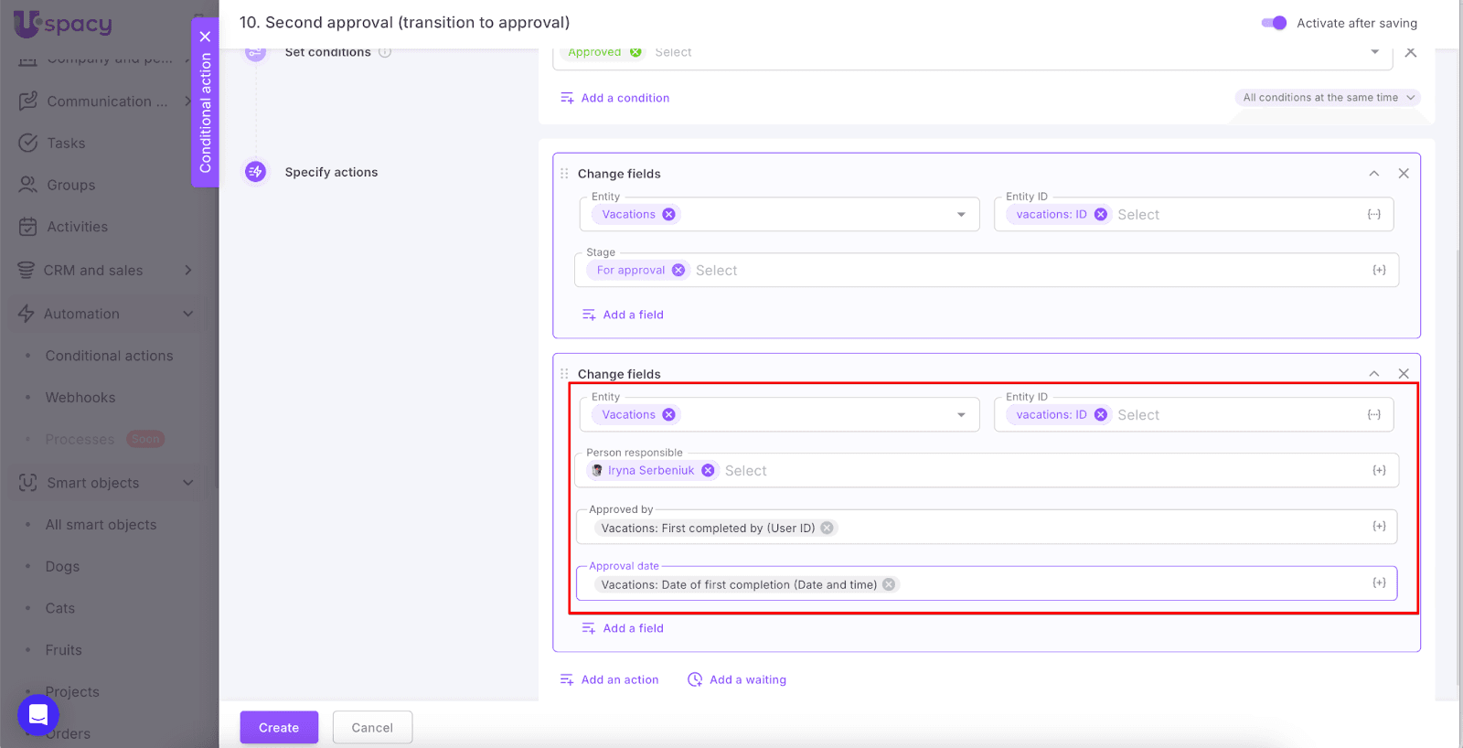Click the Create button
Image resolution: width=1463 pixels, height=748 pixels.
[x=279, y=728]
